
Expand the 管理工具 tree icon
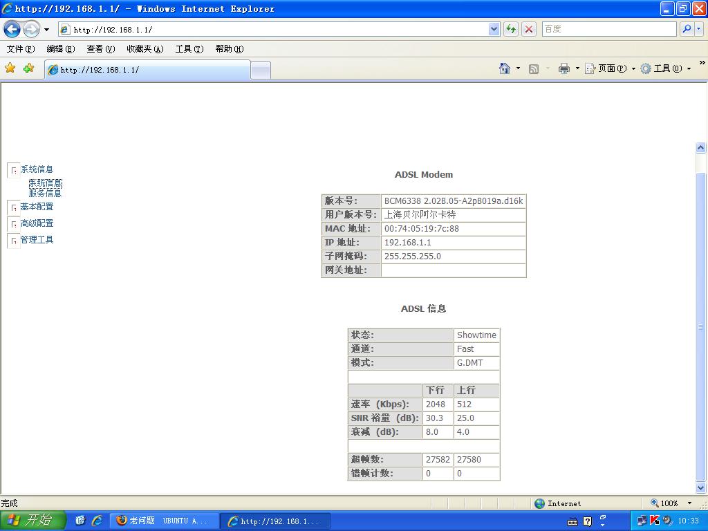(x=14, y=241)
